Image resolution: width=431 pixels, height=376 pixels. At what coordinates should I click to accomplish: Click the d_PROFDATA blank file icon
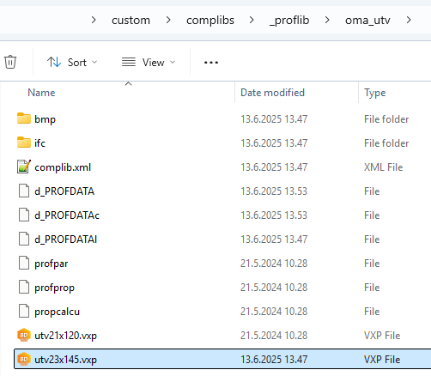coord(24,191)
